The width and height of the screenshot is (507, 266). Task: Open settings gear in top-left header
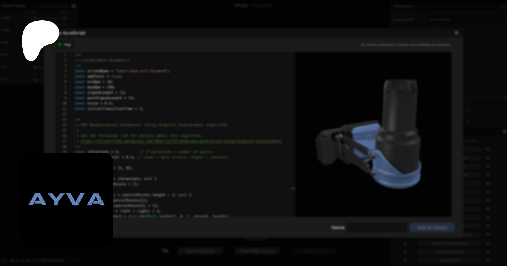pos(74,6)
